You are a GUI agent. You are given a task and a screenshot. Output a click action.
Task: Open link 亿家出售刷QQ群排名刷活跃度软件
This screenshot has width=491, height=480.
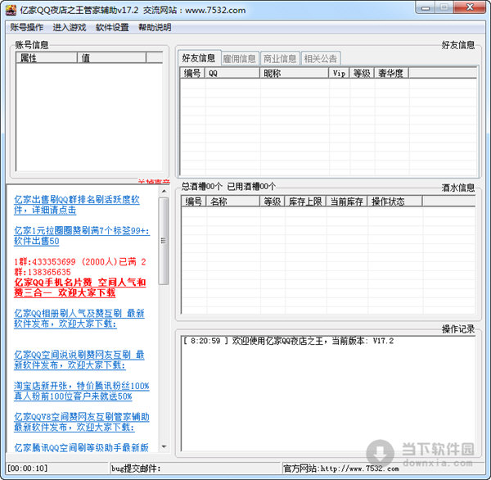(x=77, y=205)
